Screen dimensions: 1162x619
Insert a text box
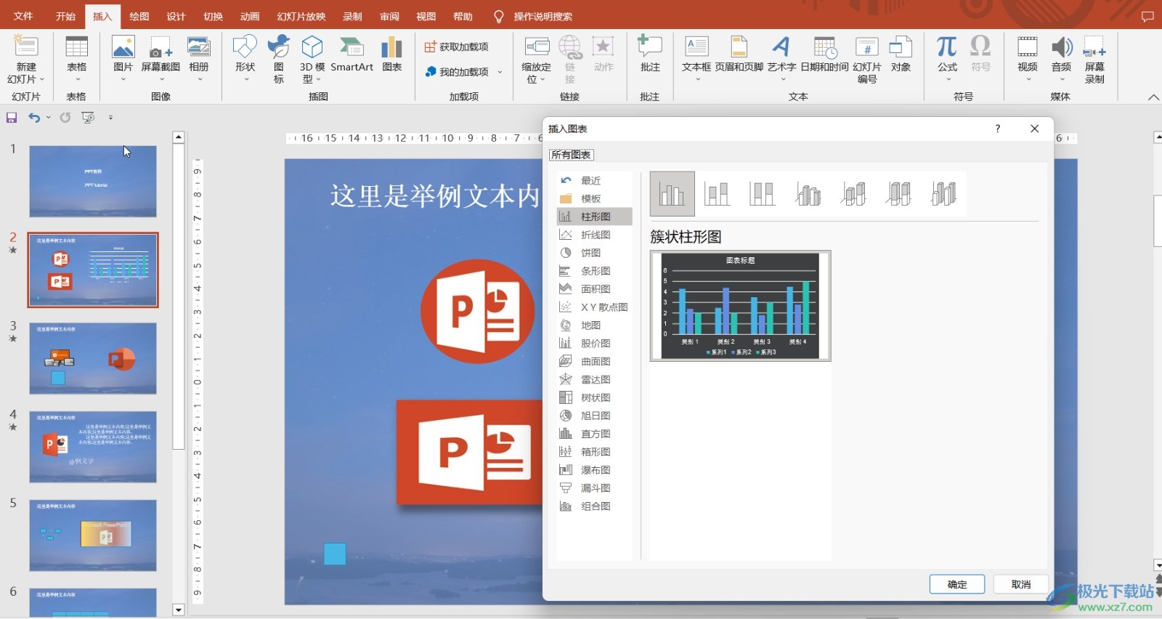point(696,58)
